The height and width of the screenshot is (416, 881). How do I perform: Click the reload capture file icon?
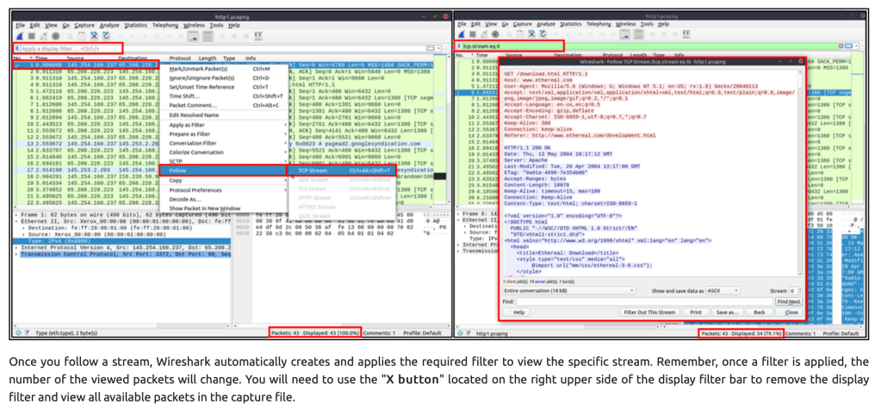pyautogui.click(x=104, y=36)
